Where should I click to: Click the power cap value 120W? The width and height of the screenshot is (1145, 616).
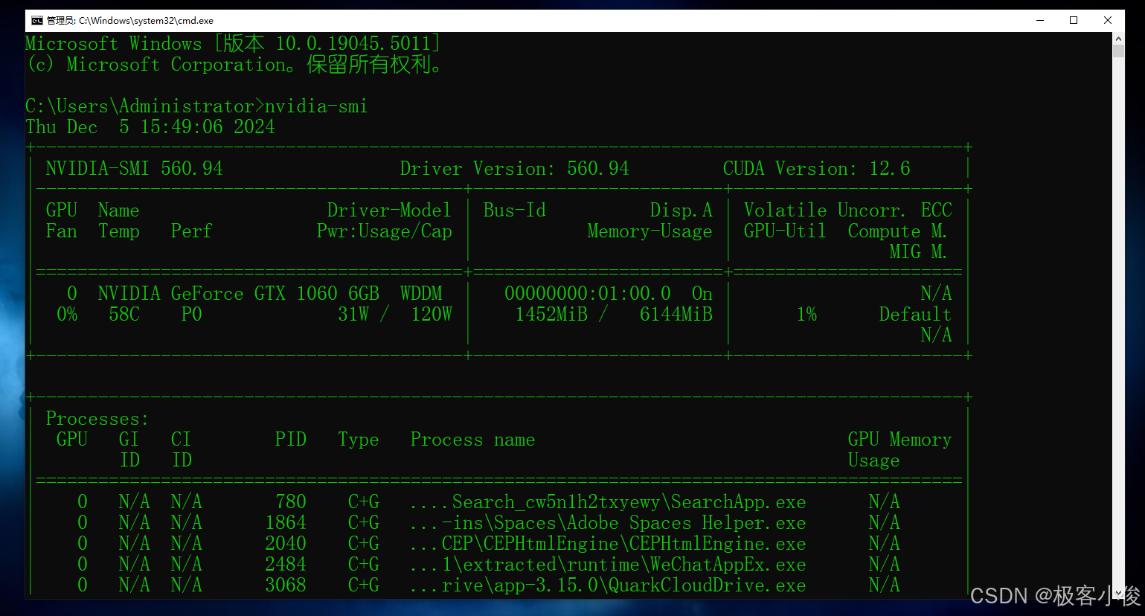click(x=432, y=315)
